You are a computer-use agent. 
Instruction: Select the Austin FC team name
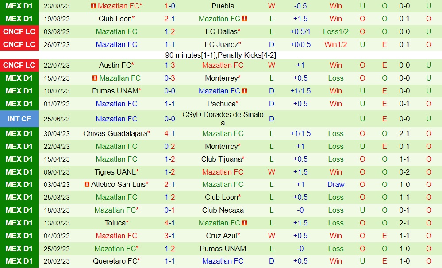pyautogui.click(x=115, y=66)
